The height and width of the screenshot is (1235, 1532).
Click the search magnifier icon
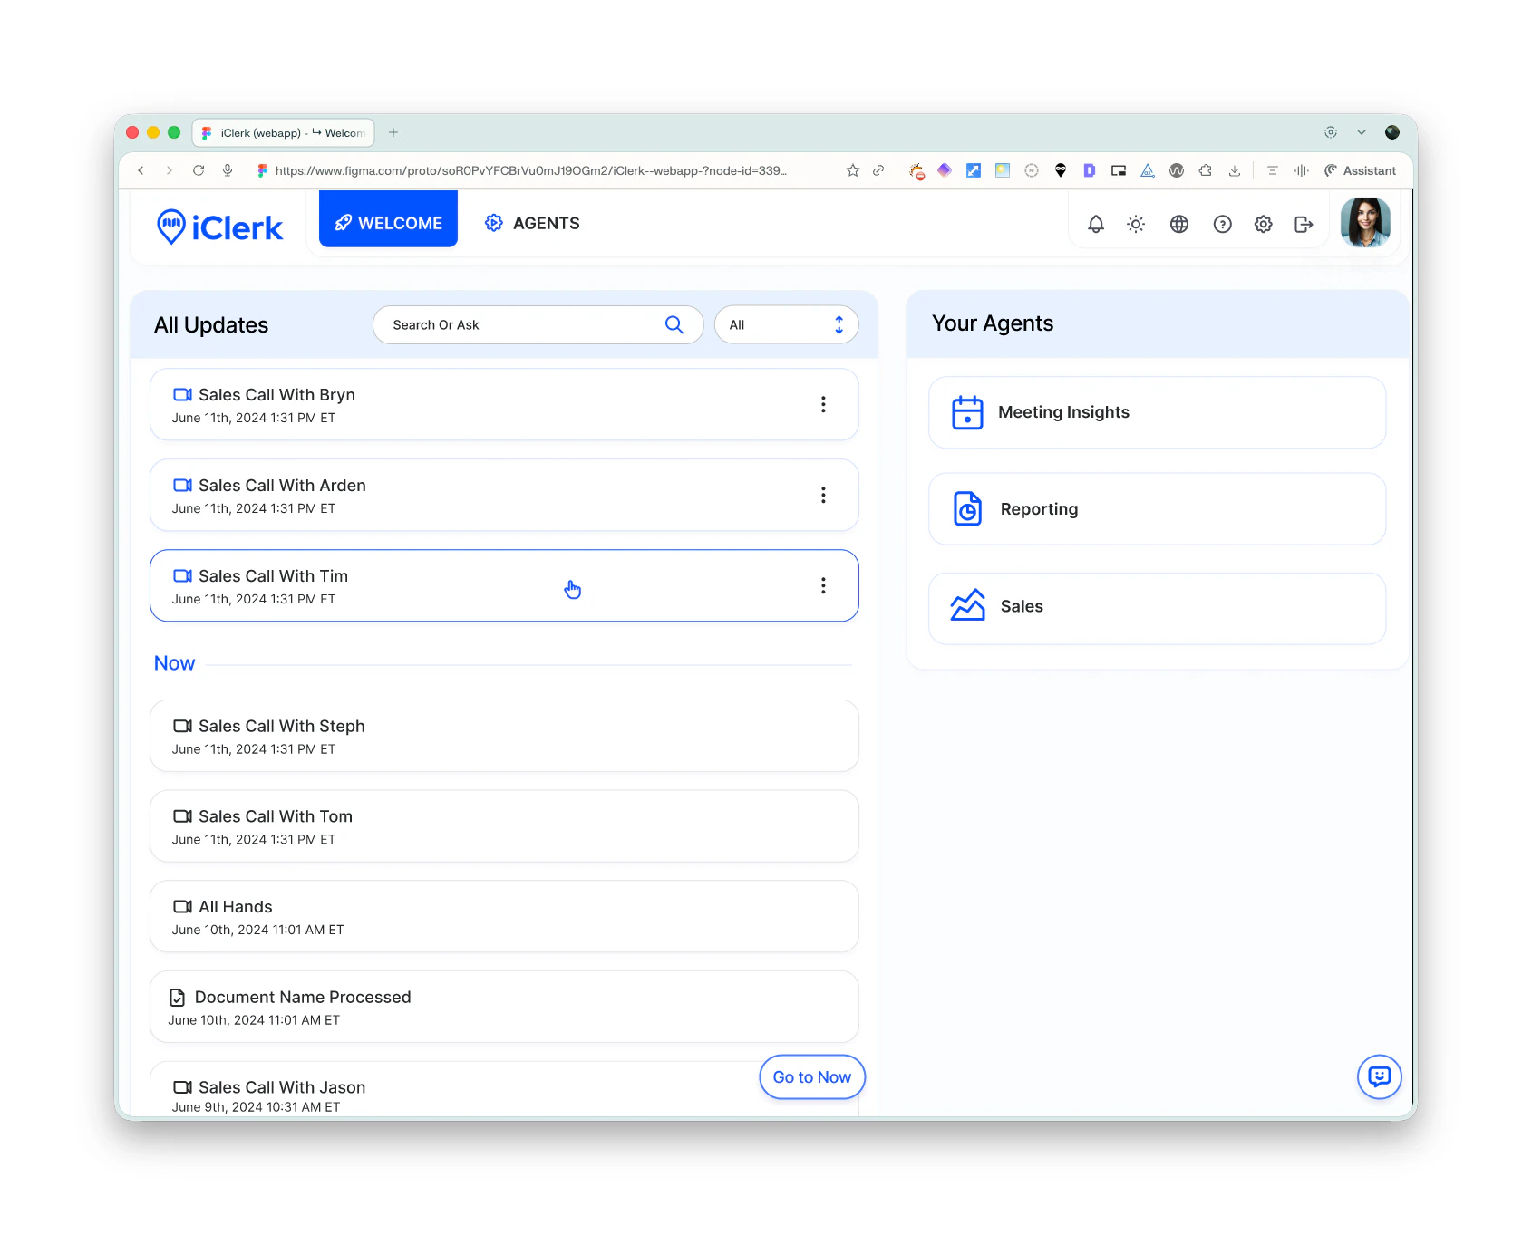coord(674,324)
